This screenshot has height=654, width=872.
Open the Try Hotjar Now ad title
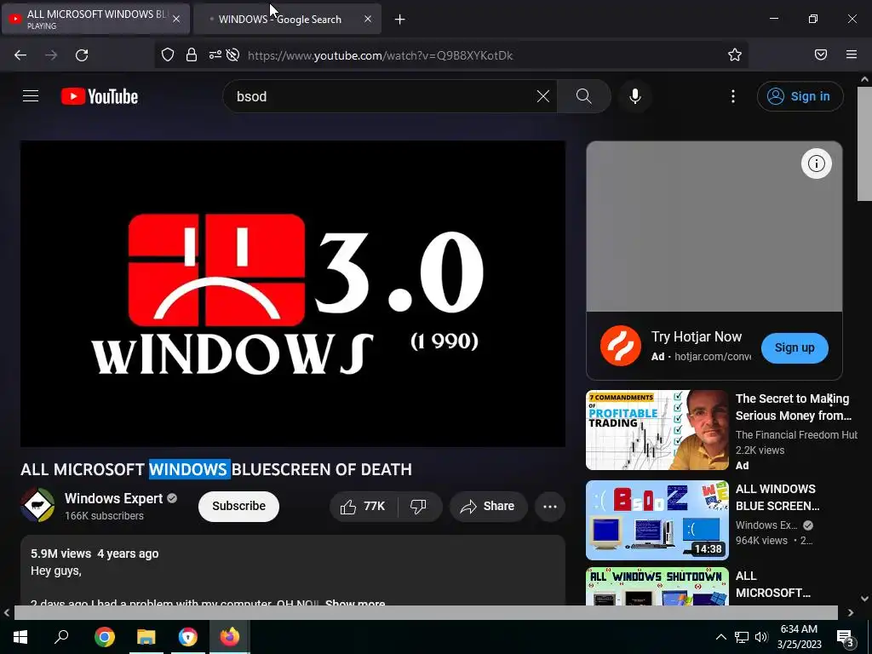pyautogui.click(x=697, y=336)
